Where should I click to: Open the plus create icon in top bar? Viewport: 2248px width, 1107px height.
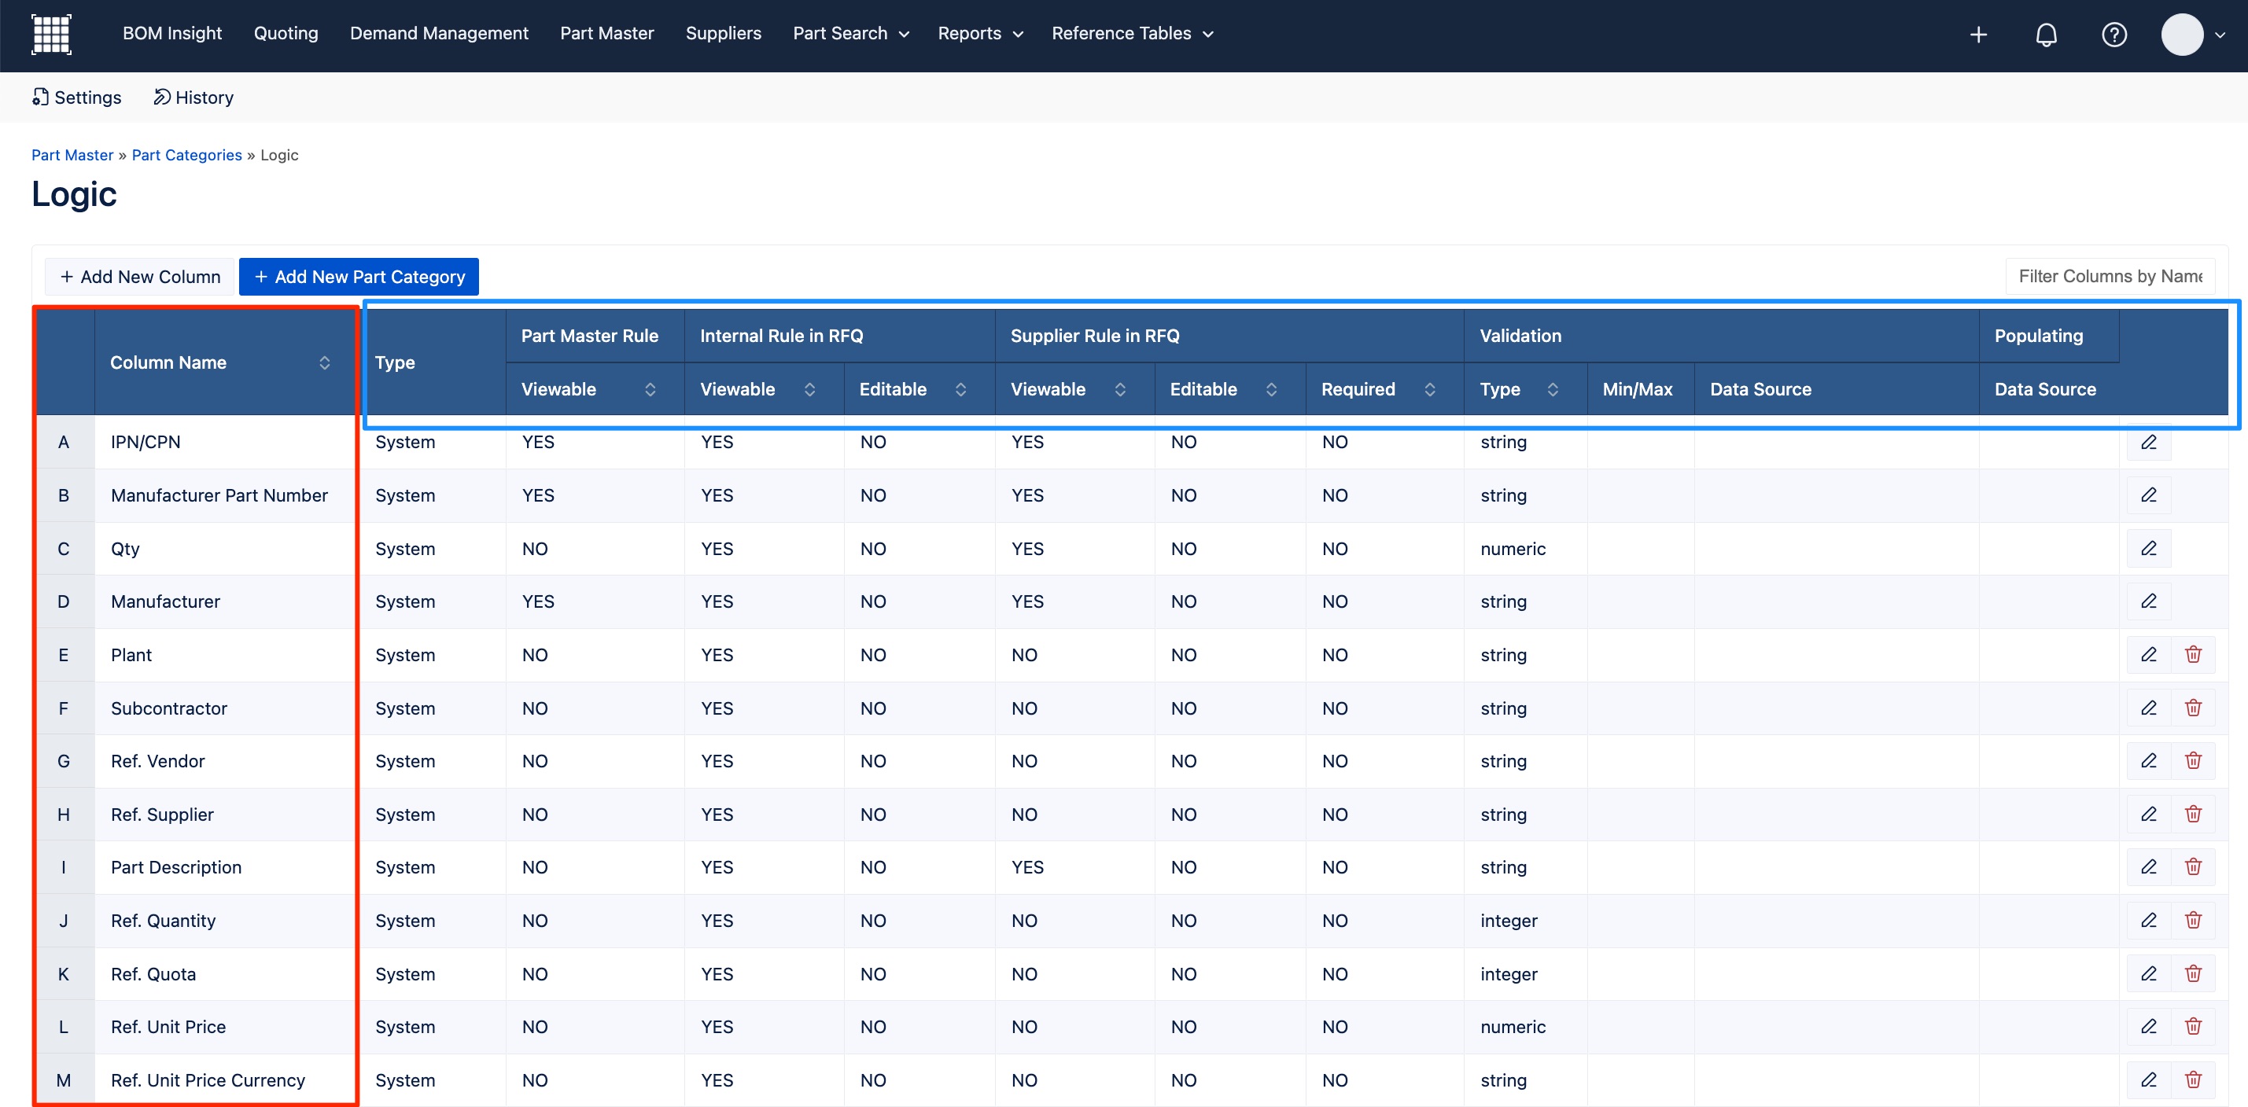(x=1978, y=34)
